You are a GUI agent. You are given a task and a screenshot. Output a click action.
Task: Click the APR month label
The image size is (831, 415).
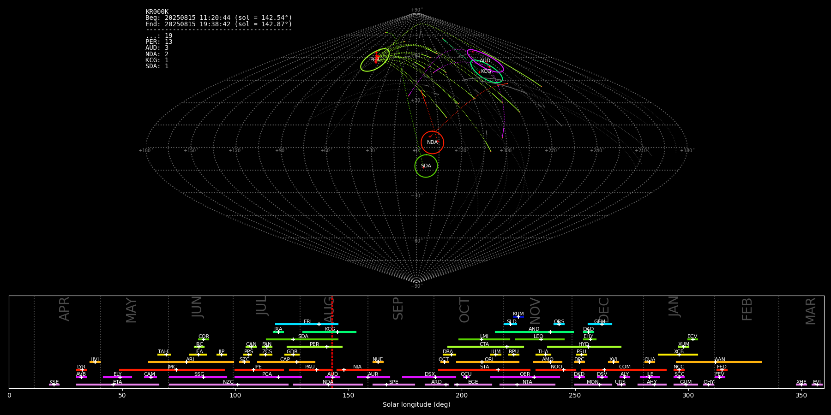pyautogui.click(x=64, y=309)
